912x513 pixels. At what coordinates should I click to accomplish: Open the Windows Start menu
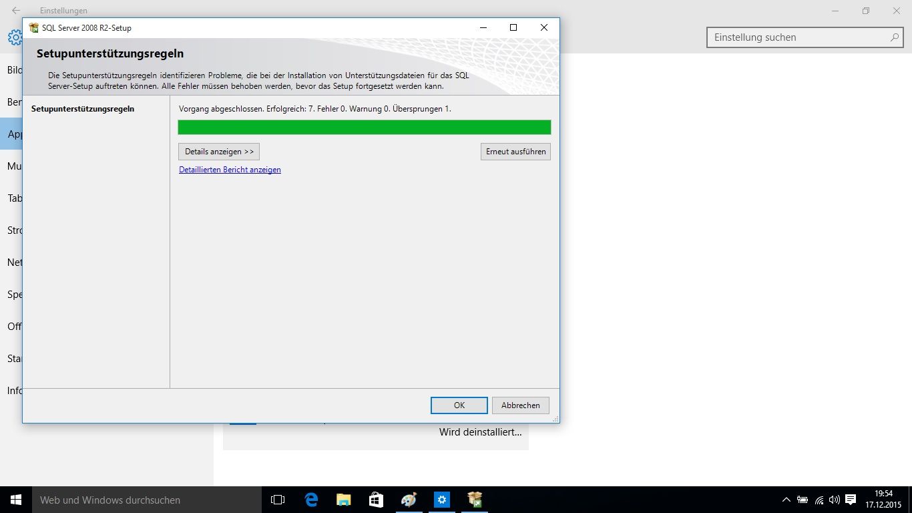[x=16, y=500]
